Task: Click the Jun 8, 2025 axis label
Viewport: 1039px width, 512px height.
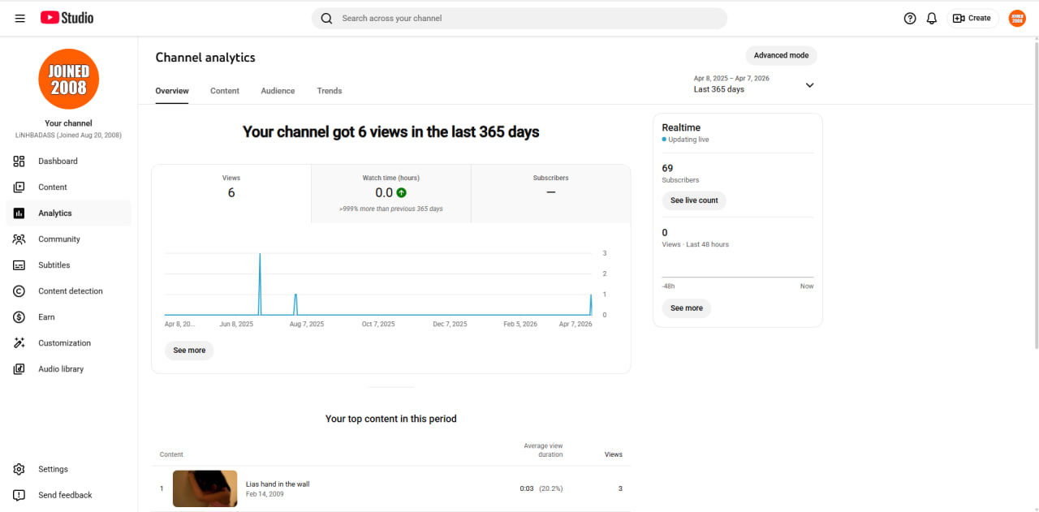Action: click(x=236, y=324)
